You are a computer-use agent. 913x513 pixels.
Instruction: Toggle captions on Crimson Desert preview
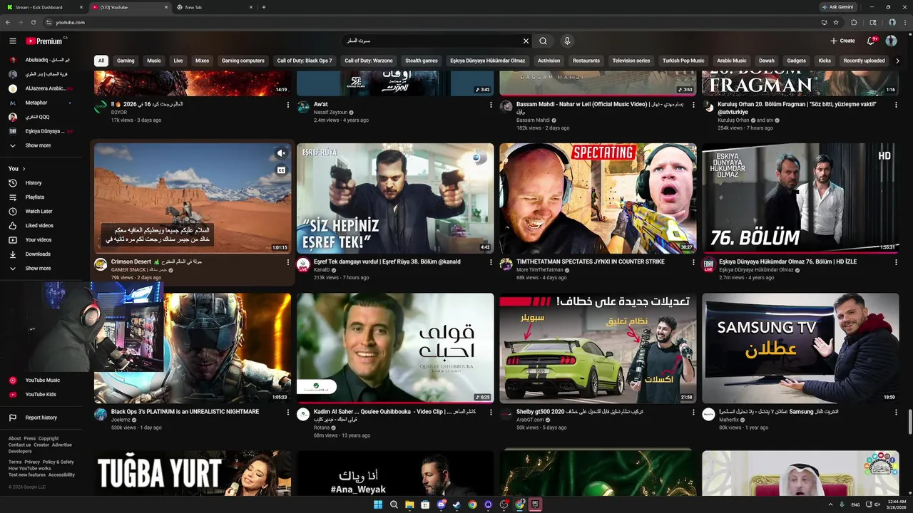pos(281,170)
